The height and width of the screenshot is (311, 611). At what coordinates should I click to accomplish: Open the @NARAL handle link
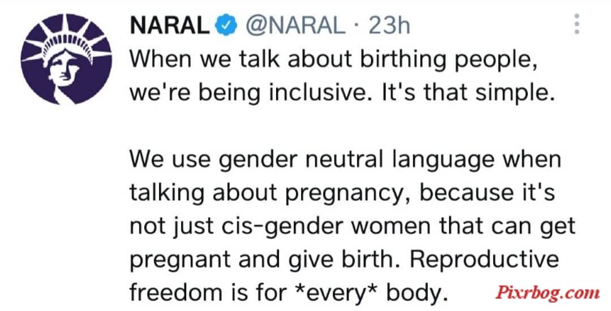(x=294, y=25)
